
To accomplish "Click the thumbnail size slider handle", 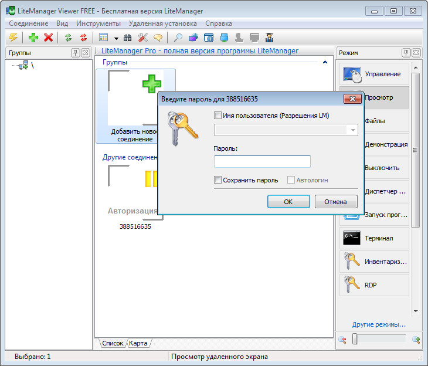I will pos(355,339).
